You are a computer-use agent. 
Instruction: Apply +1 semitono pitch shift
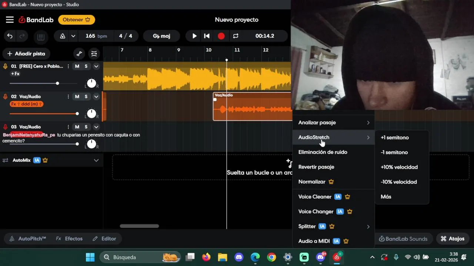point(402,137)
